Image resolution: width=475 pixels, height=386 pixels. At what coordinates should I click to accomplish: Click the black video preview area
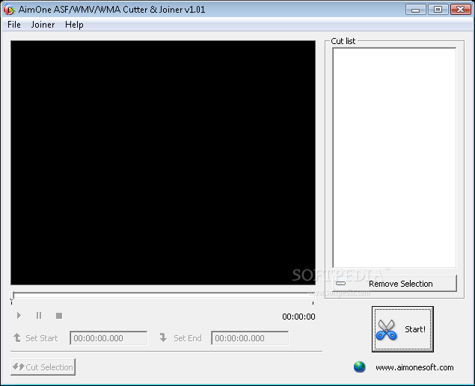tap(163, 163)
